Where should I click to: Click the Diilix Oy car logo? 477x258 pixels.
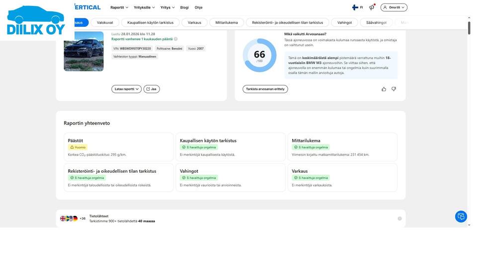click(36, 20)
